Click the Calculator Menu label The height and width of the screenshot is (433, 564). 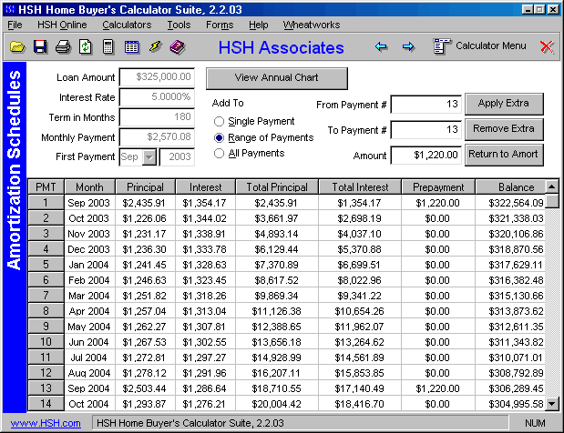point(490,46)
